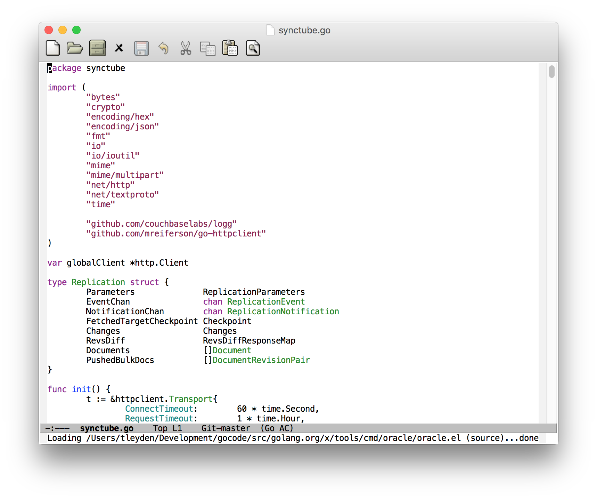597x500 pixels.
Task: Kill the buffer with the X icon
Action: pyautogui.click(x=119, y=48)
